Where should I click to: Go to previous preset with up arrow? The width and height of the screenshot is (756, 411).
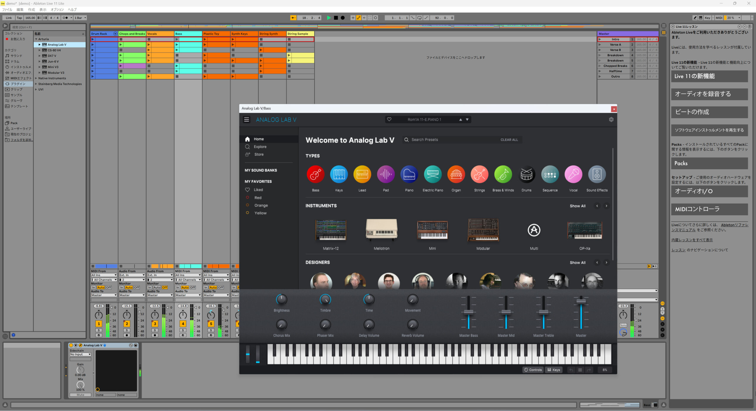tap(460, 119)
